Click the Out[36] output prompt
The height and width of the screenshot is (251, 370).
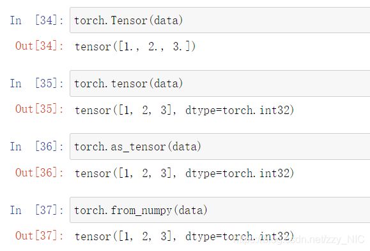click(x=40, y=173)
